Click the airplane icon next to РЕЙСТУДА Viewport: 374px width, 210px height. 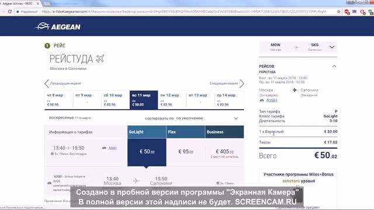[x=100, y=58]
